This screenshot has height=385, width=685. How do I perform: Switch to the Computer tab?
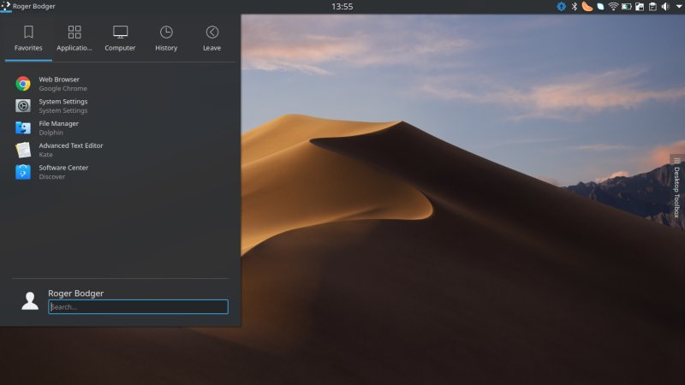[x=120, y=38]
